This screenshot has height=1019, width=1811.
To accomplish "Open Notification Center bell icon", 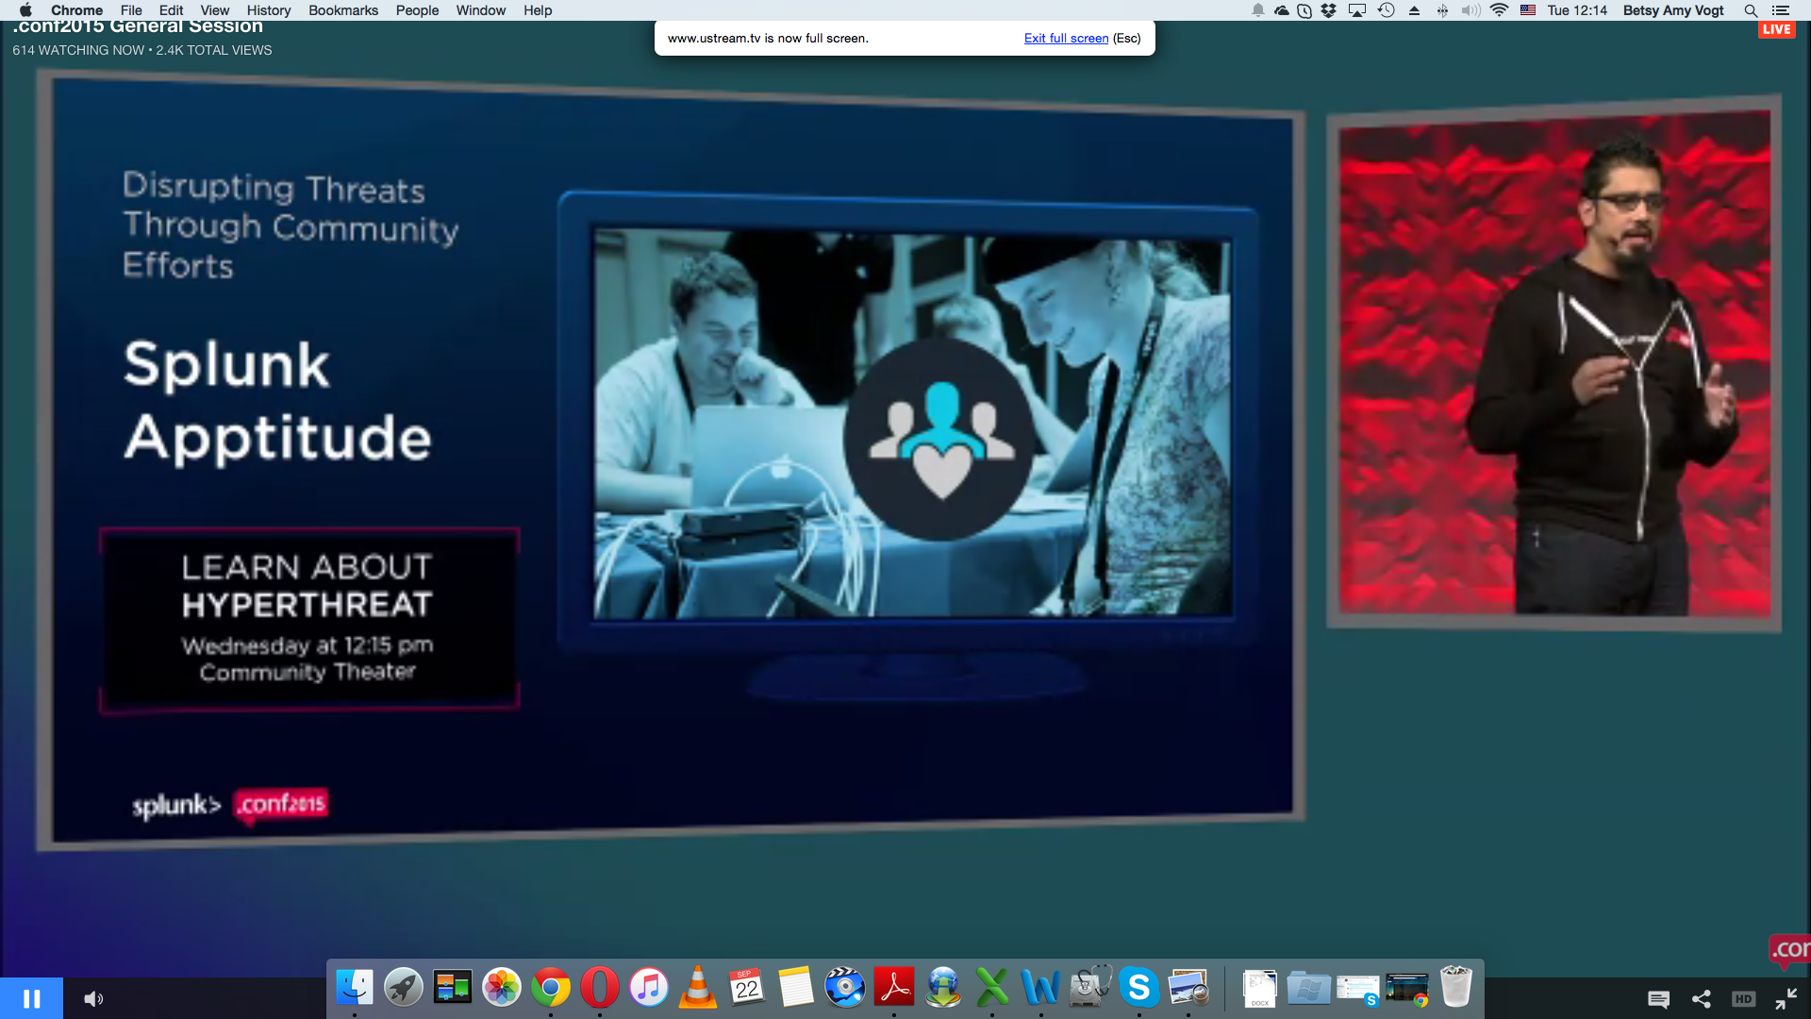I will pos(1257,10).
